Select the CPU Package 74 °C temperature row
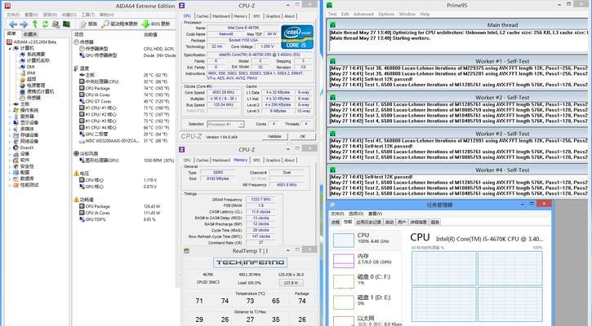This screenshot has width=592, height=326. tap(125, 88)
